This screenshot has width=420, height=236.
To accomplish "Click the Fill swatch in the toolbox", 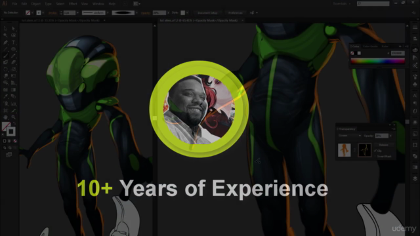I will tap(6, 127).
